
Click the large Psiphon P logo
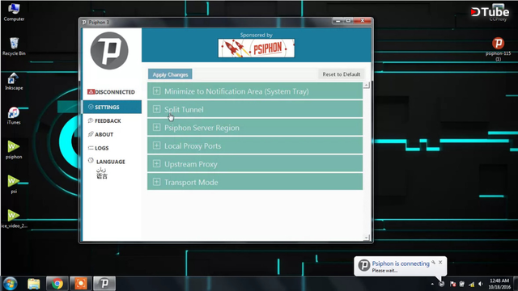109,51
